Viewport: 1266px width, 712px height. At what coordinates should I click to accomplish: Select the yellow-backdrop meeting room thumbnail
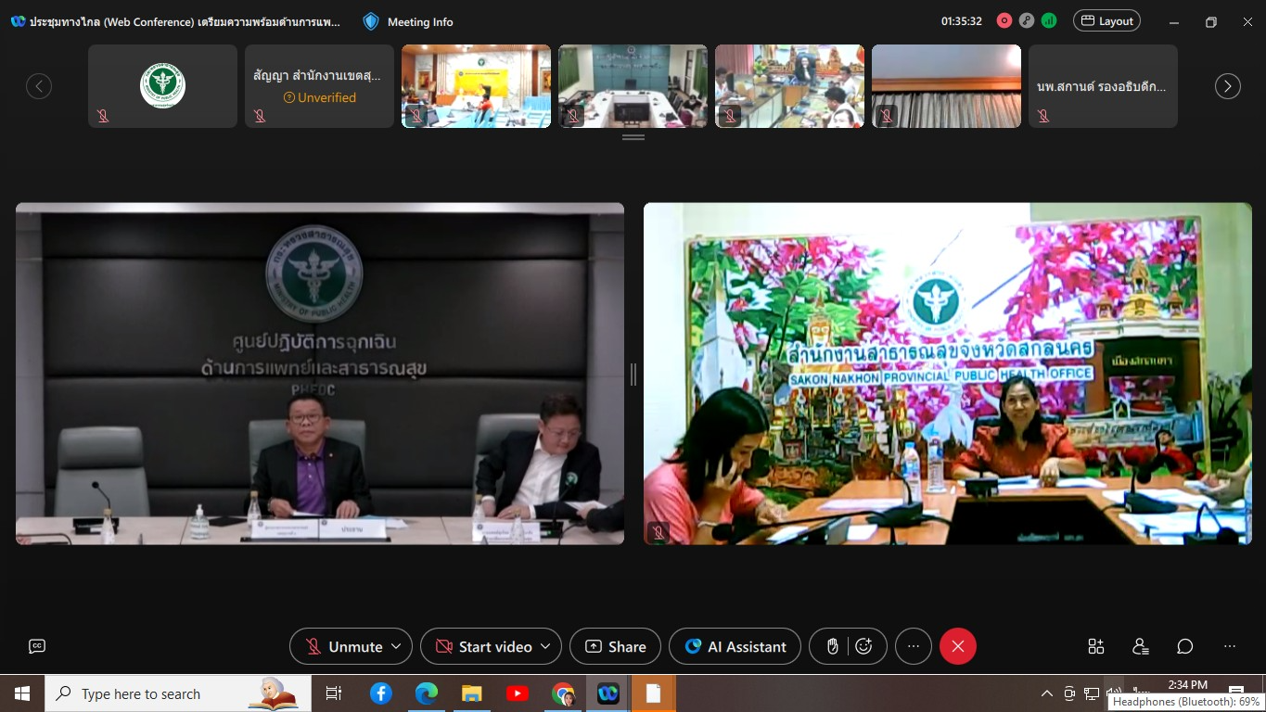click(x=476, y=86)
